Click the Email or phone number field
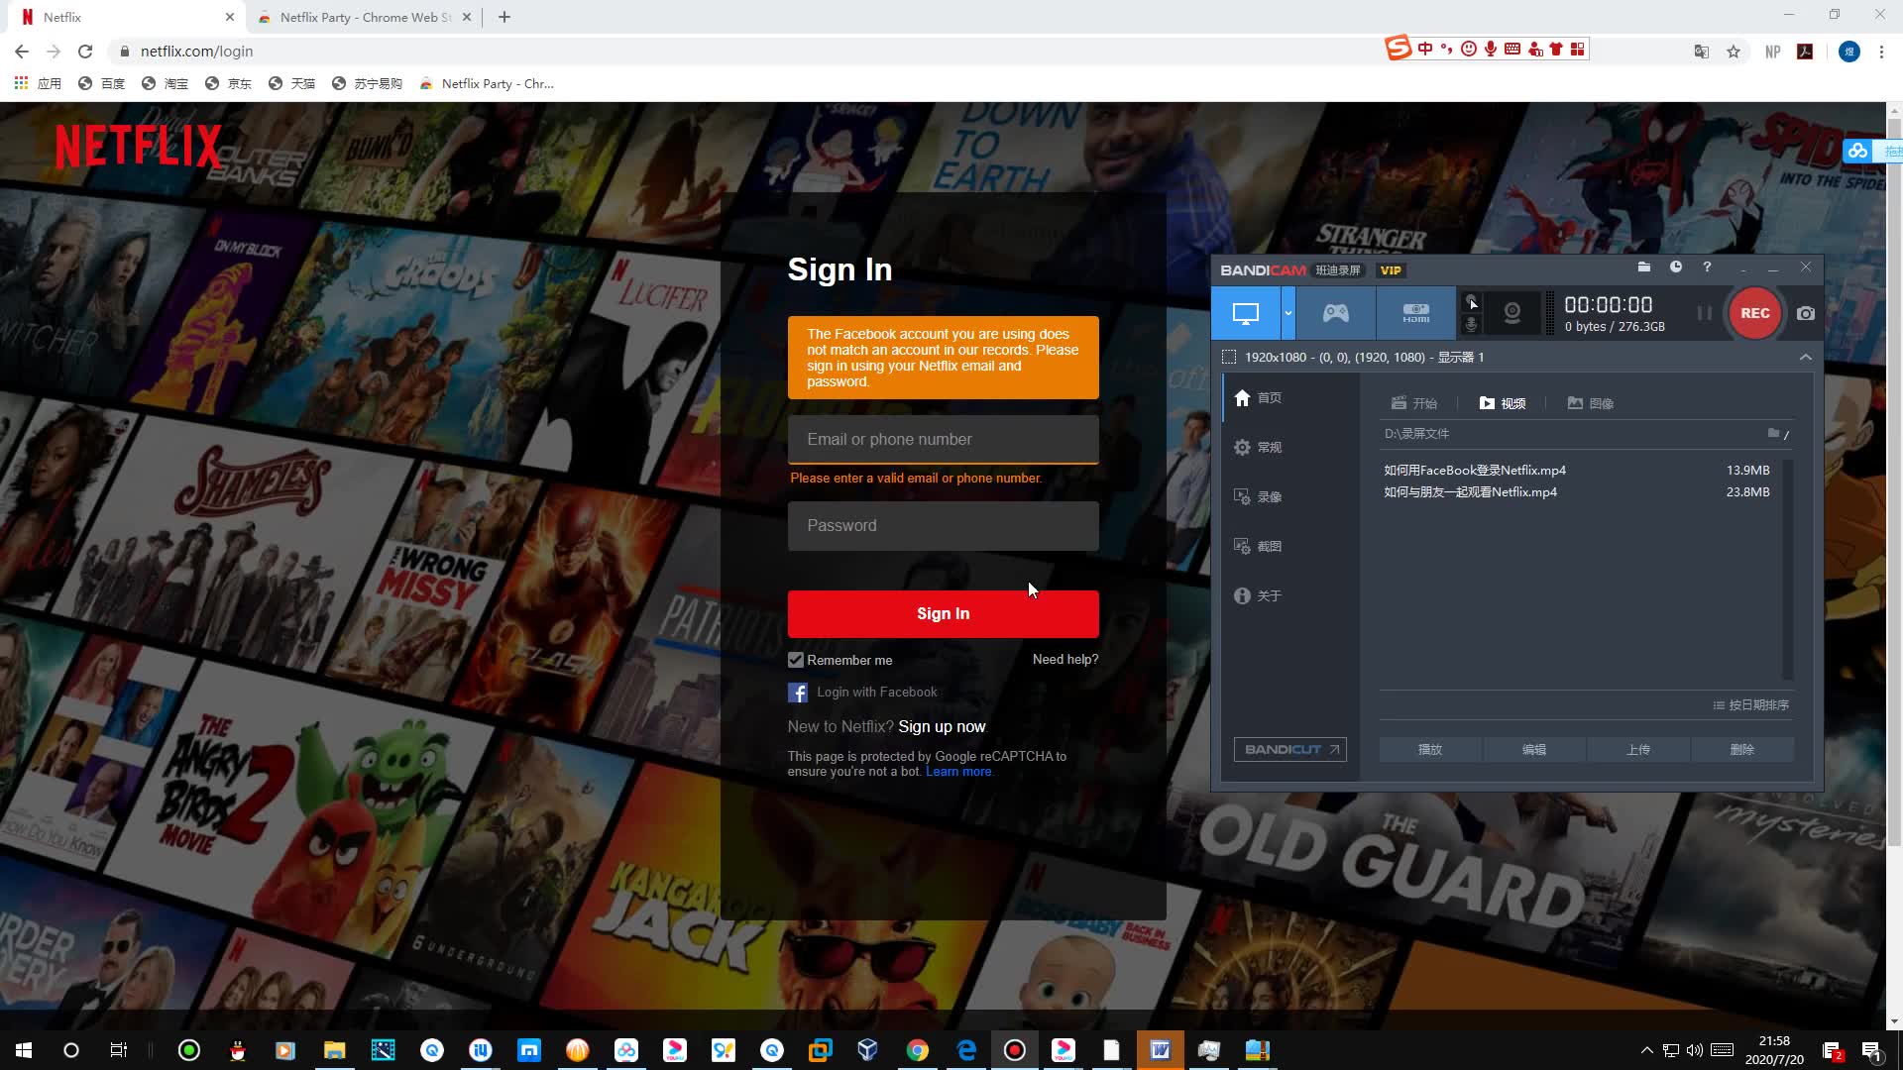1903x1070 pixels. point(943,439)
